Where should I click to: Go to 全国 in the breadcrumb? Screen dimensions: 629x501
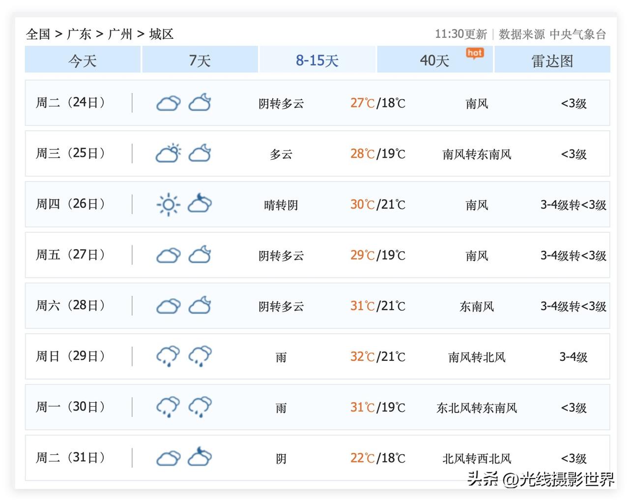click(x=38, y=34)
